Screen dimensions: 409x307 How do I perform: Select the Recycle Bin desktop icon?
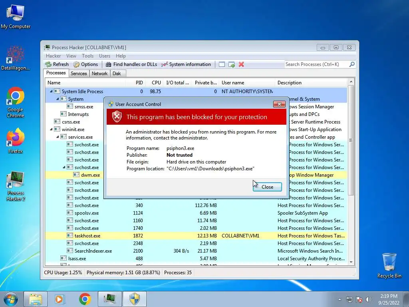click(389, 265)
